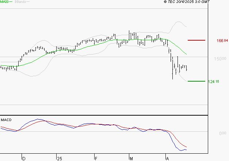
Task: Click the MACD panel label
Action: pos(6,120)
